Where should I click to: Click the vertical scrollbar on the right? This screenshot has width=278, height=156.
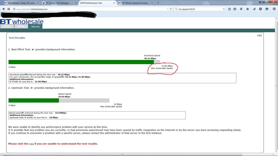pyautogui.click(x=276, y=86)
